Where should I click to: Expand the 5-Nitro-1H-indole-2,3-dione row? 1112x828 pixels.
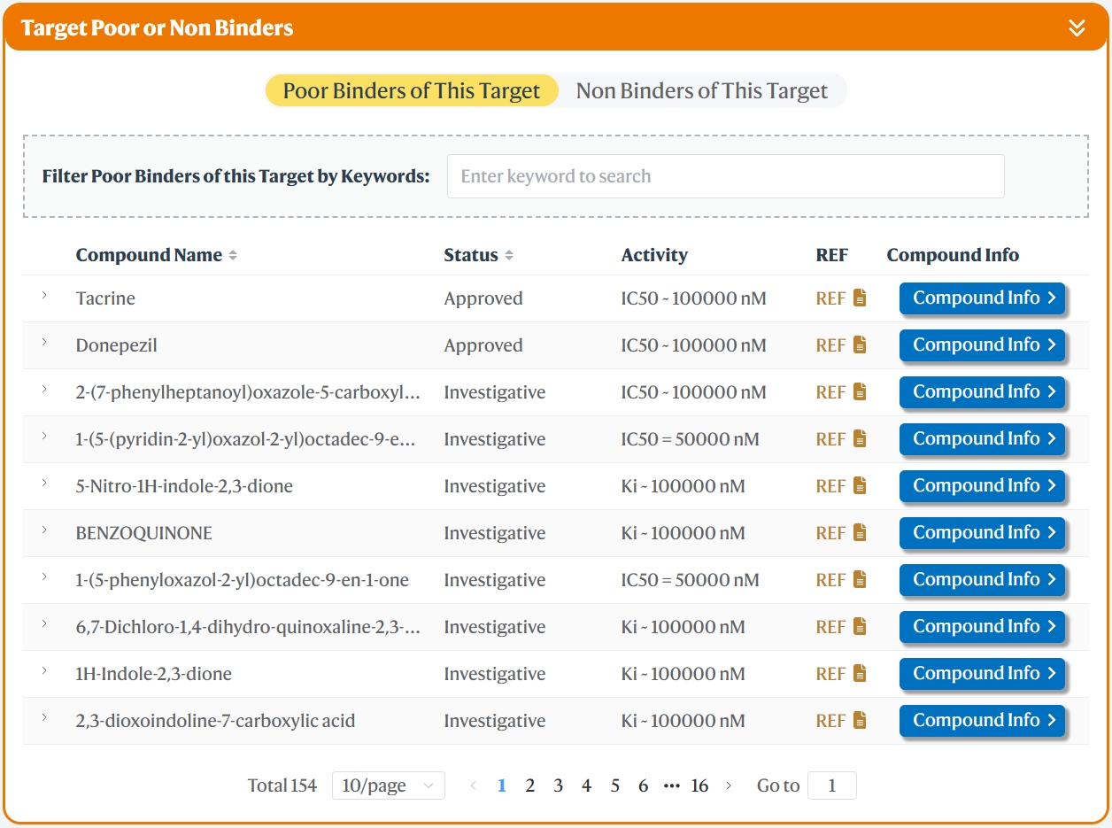click(x=44, y=483)
